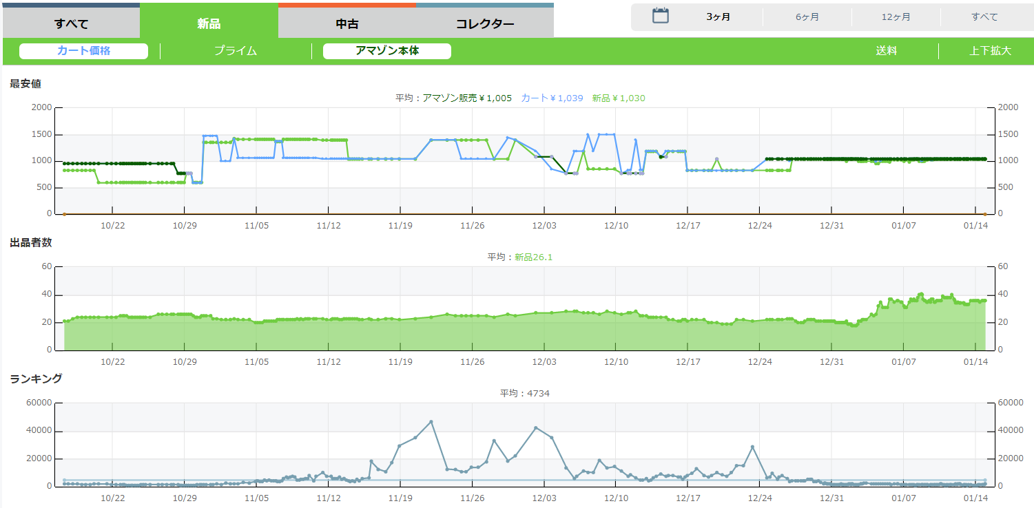Click the ranking peak point near 12/02

tap(536, 428)
